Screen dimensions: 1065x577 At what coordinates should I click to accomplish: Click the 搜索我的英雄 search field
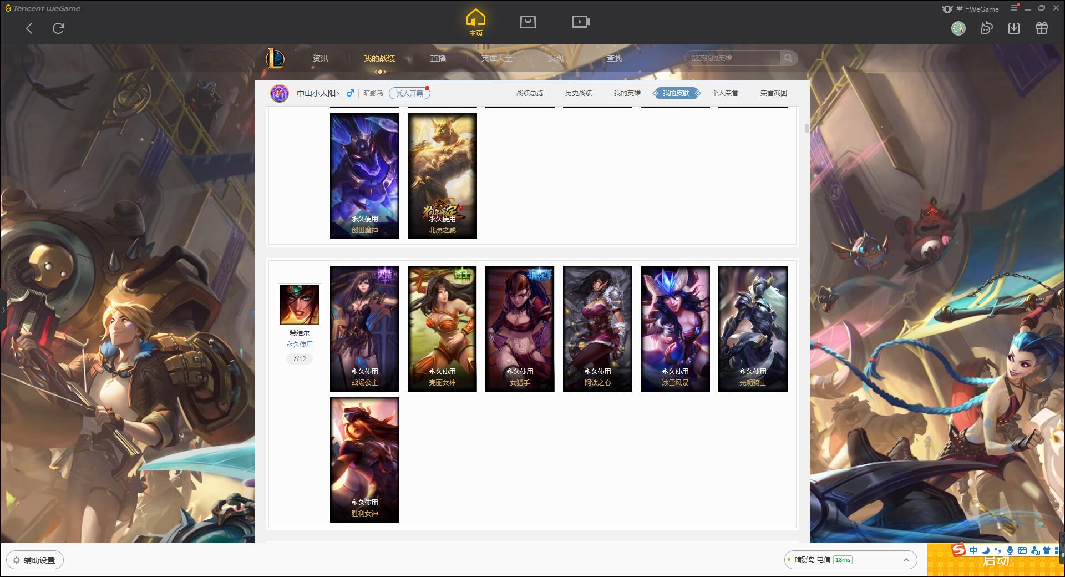(x=733, y=58)
